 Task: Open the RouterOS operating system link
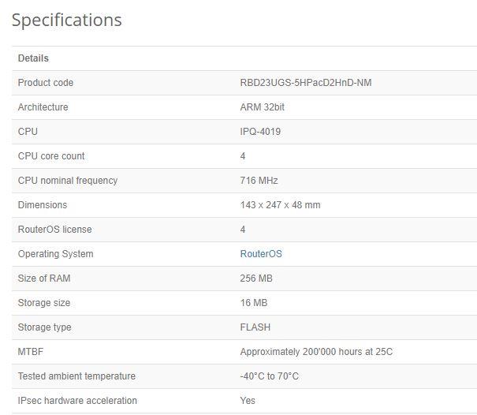(260, 254)
